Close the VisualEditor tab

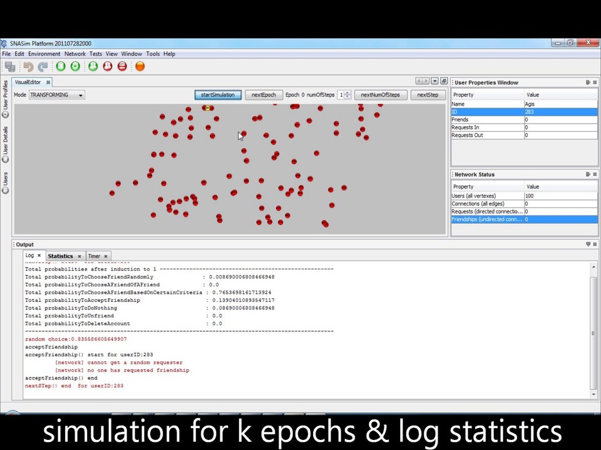48,82
